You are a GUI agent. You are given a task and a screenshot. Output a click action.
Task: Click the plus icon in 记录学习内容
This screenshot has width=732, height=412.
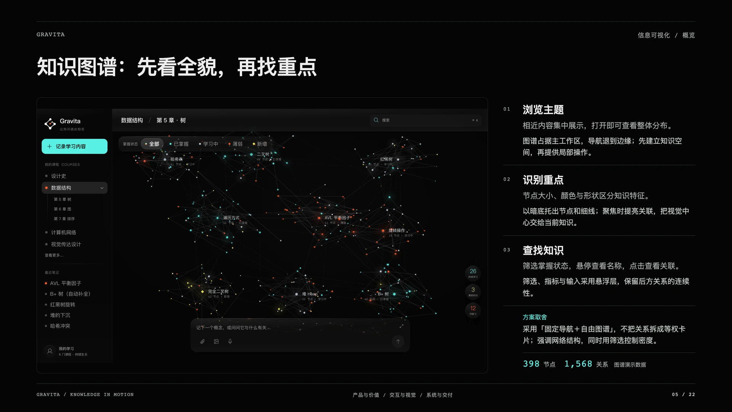click(49, 146)
